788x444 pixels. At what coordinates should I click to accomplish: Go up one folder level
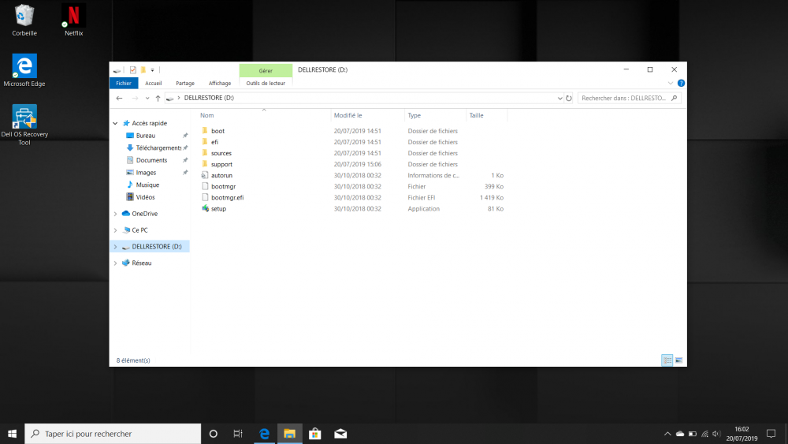click(158, 99)
